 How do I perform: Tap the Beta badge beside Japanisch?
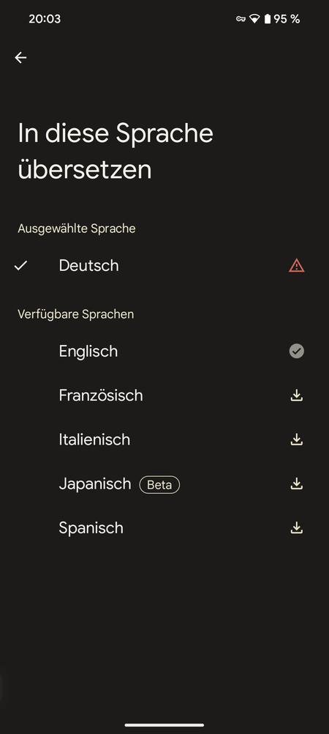pos(159,485)
